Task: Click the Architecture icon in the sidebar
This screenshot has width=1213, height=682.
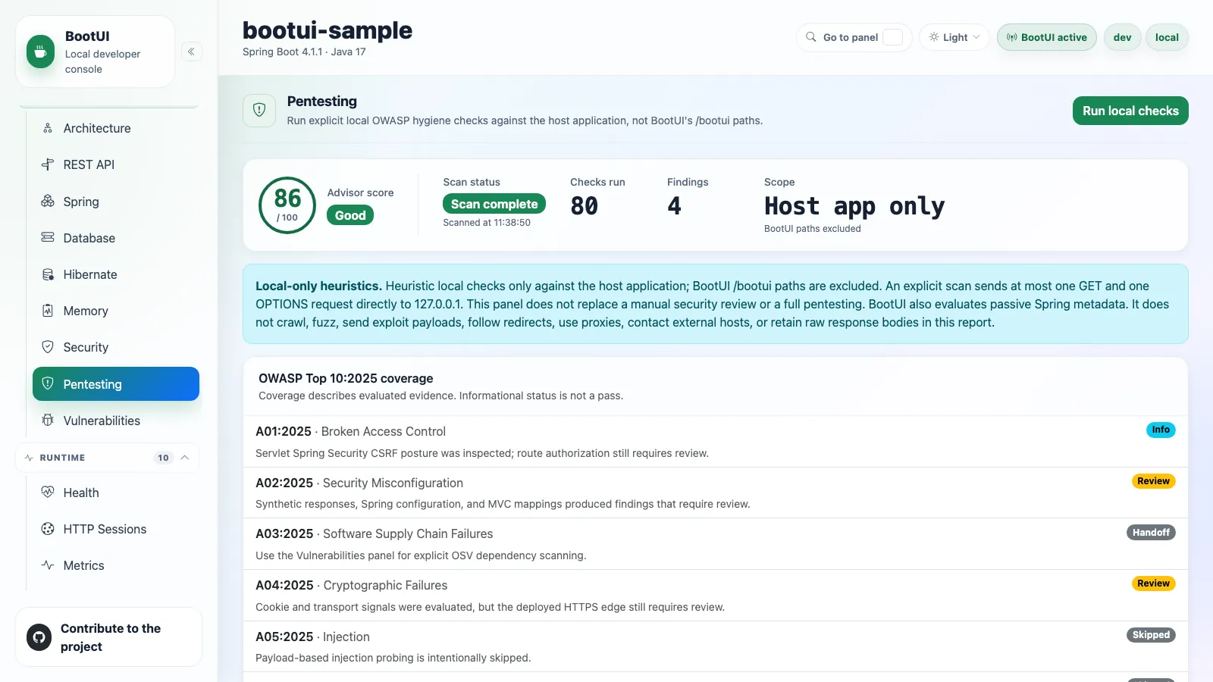Action: [x=48, y=128]
